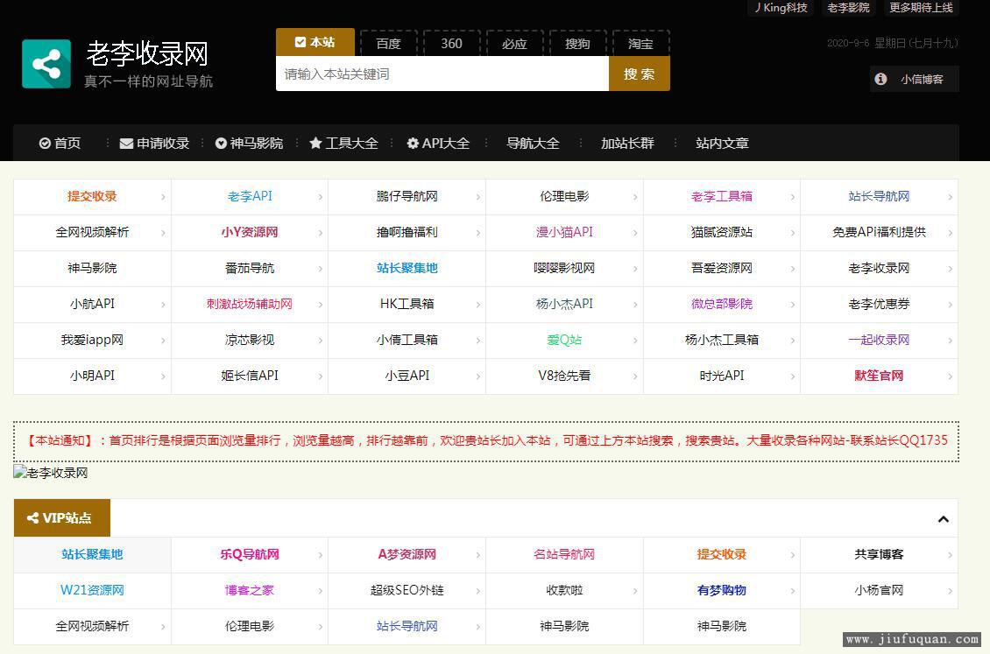This screenshot has width=990, height=654.
Task: Click the envelope icon beside 申请收录
Action: (x=126, y=144)
